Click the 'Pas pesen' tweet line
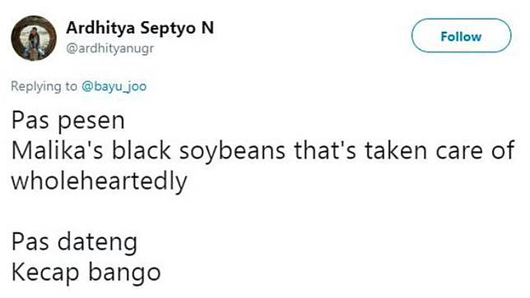The width and height of the screenshot is (530, 298). 68,121
